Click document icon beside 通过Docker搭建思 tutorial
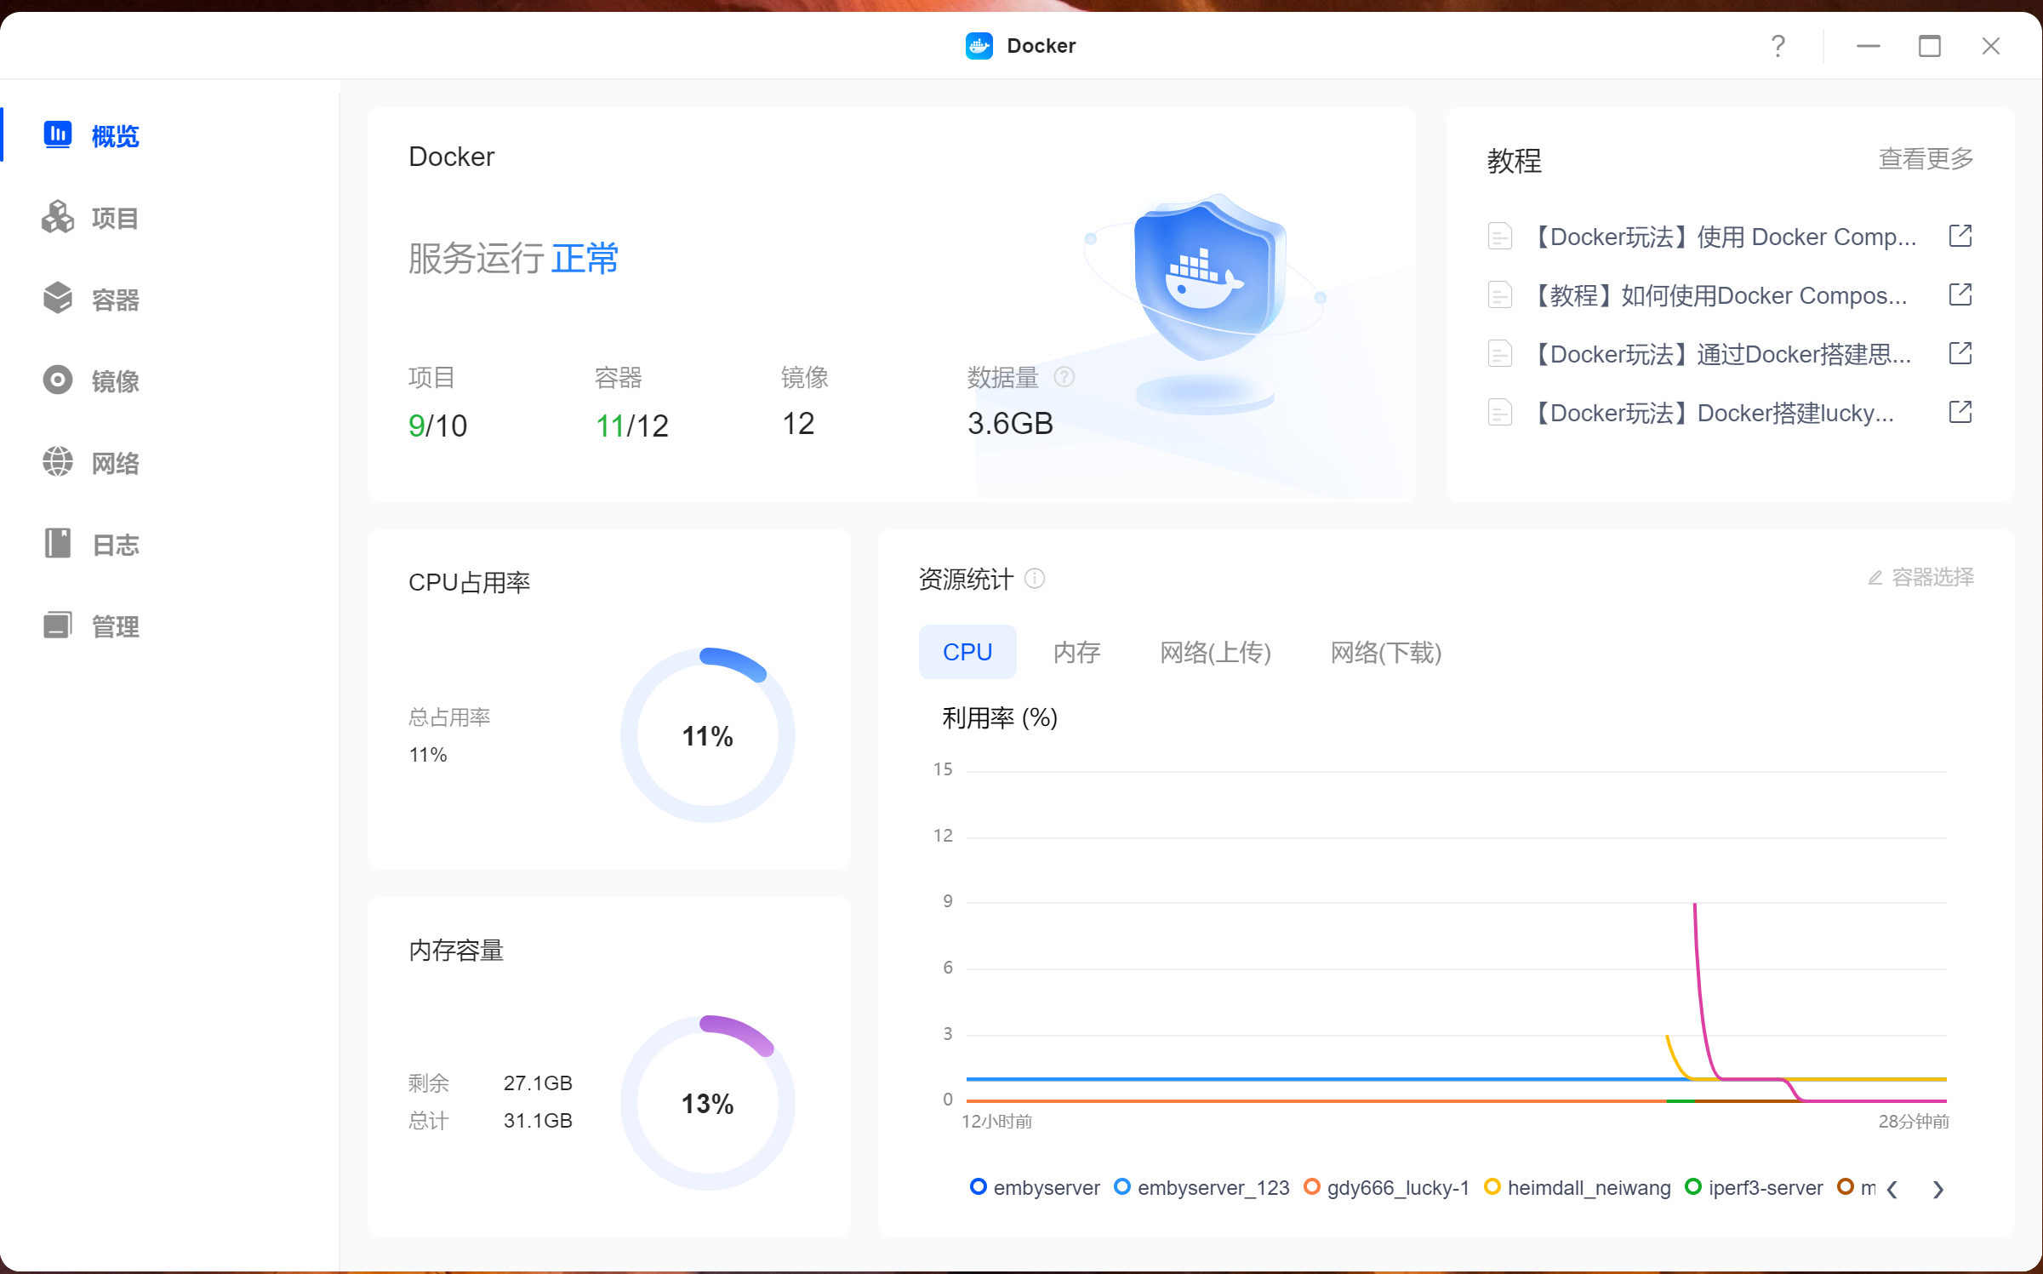 tap(1499, 353)
